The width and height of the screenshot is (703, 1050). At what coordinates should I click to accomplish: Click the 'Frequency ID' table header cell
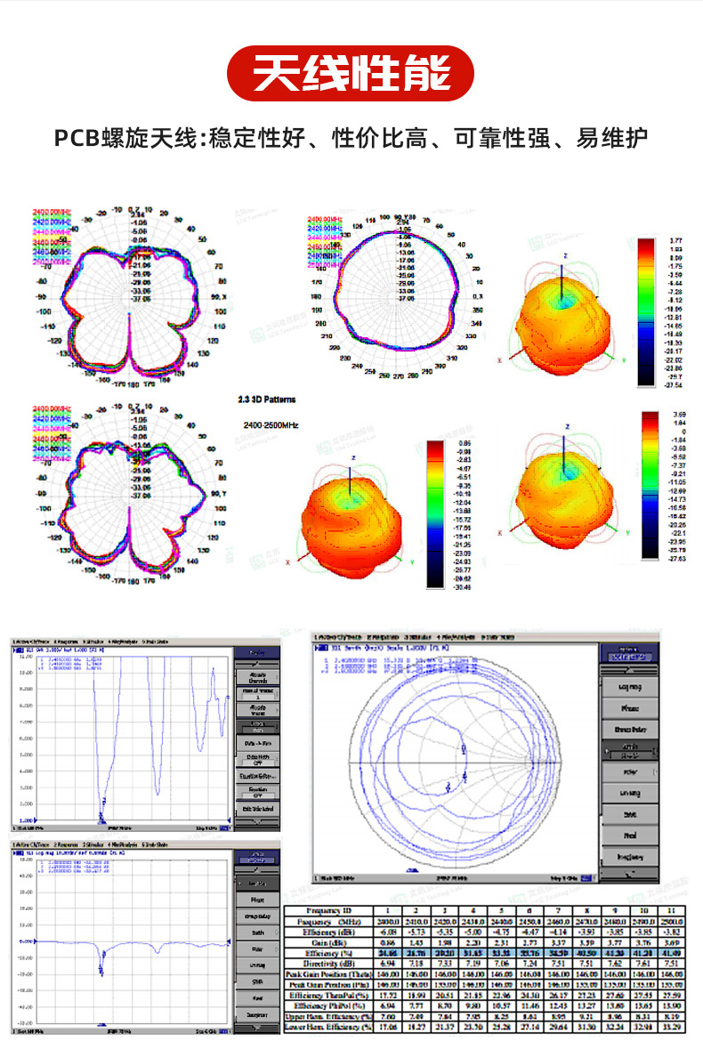328,910
